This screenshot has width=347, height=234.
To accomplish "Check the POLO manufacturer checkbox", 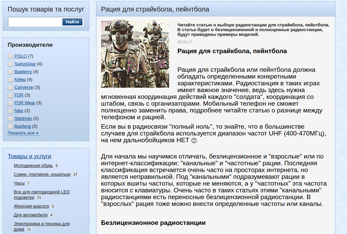I will (x=11, y=56).
